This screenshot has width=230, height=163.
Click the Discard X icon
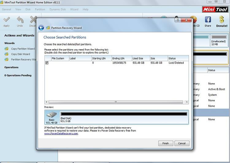point(33,20)
